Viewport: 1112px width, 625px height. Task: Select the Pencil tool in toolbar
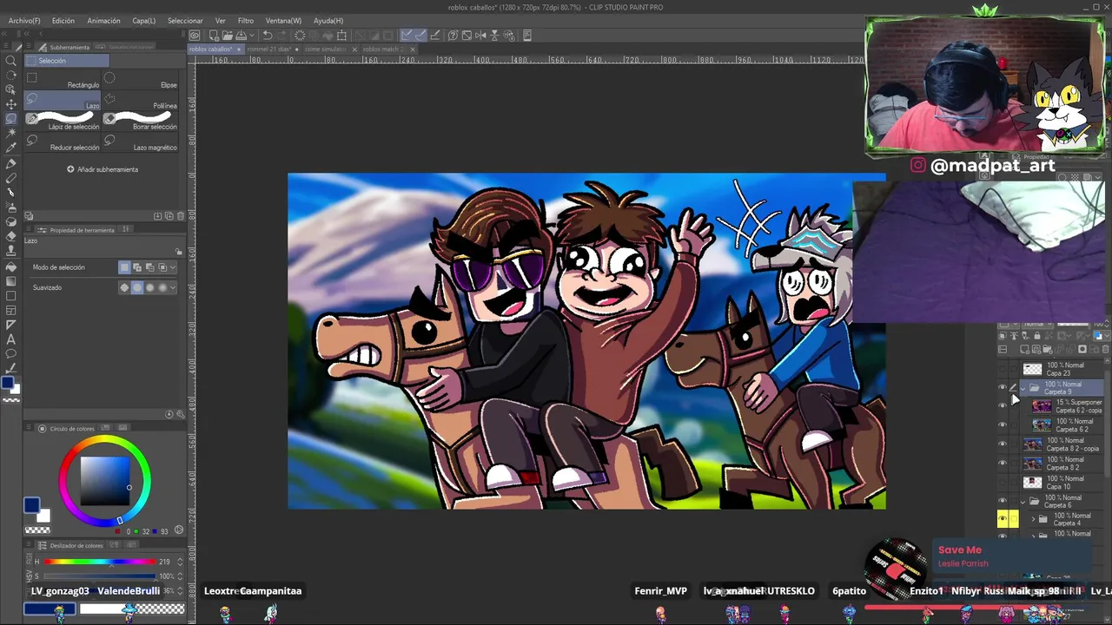[x=11, y=178]
